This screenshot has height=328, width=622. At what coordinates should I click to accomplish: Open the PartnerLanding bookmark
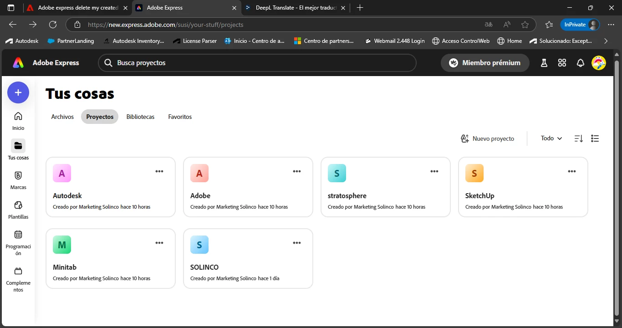[71, 41]
